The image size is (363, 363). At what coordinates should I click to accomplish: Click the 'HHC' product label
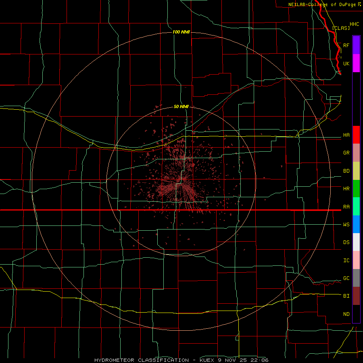(355, 24)
